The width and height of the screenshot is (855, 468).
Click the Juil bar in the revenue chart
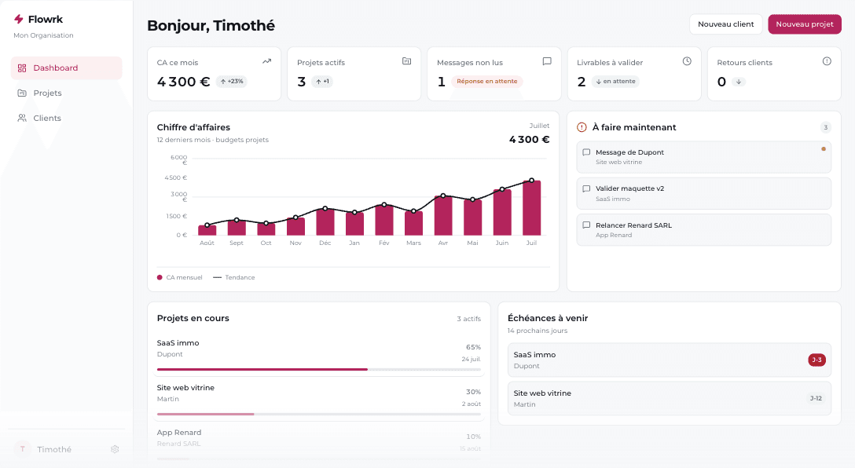(x=532, y=208)
